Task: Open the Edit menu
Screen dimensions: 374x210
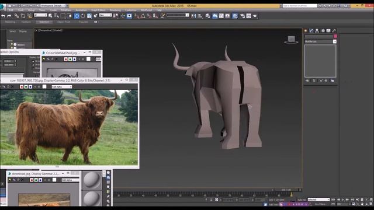Action: point(11,10)
